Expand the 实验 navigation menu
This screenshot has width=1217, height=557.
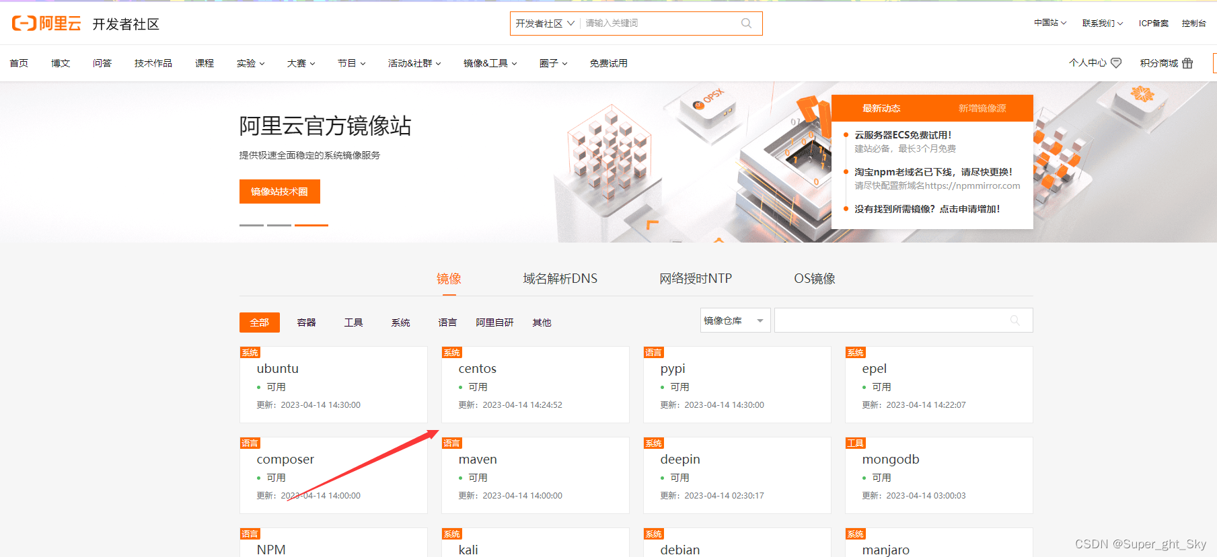pyautogui.click(x=251, y=63)
